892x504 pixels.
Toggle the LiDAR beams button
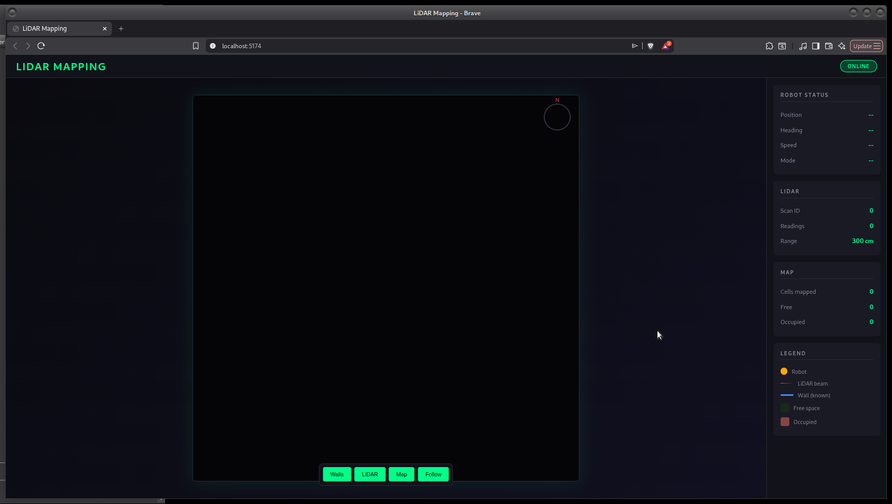click(370, 474)
